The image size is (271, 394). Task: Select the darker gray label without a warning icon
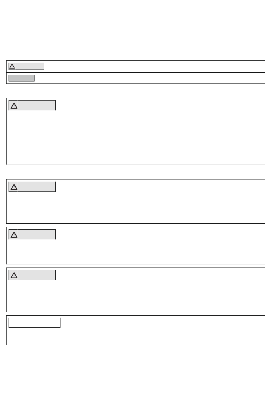pos(21,78)
